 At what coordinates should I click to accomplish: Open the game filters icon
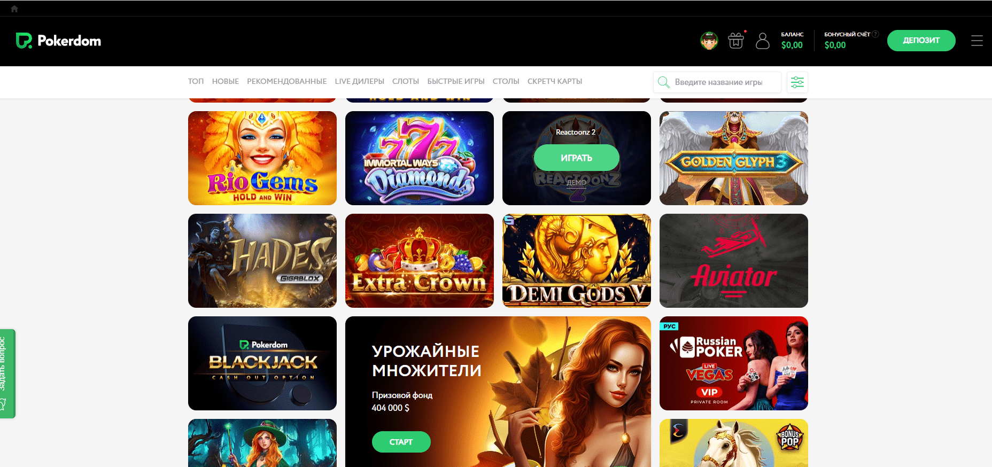point(797,82)
